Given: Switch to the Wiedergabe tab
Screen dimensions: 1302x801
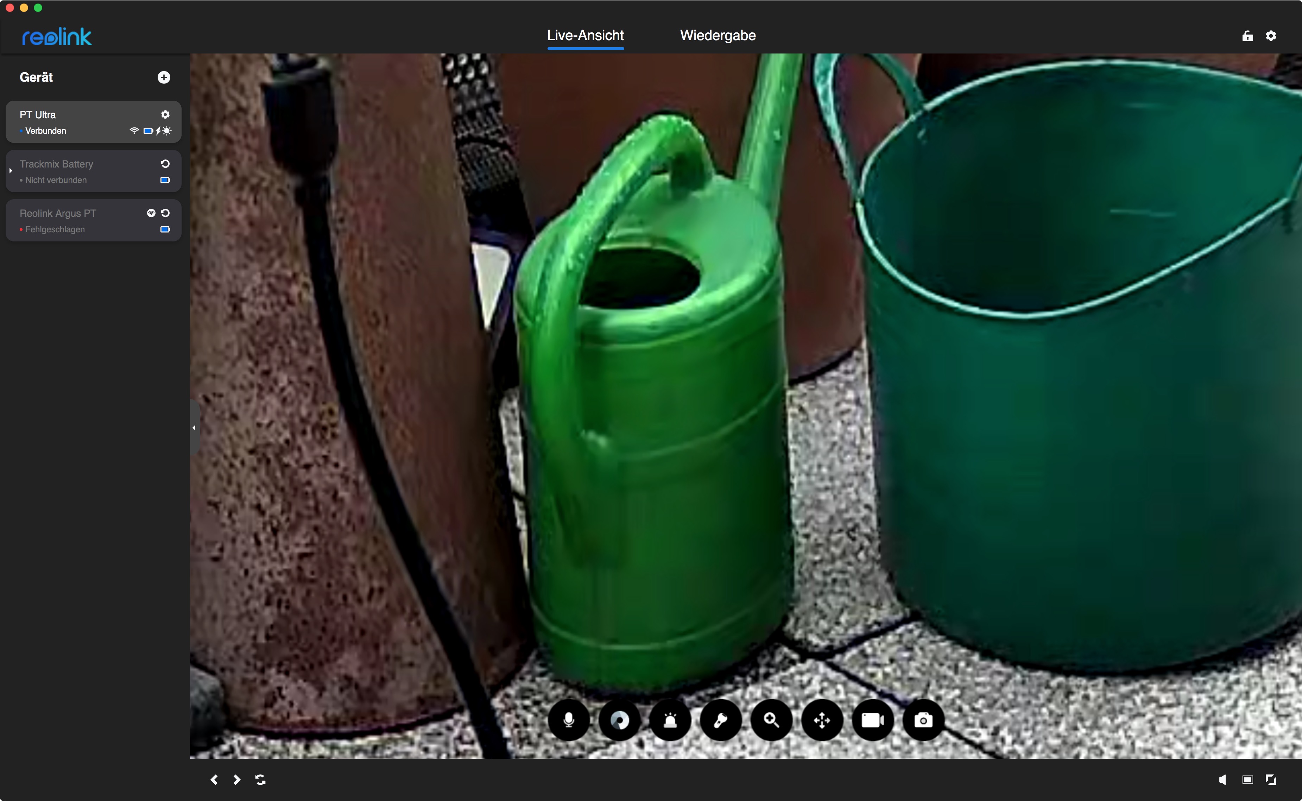Looking at the screenshot, I should [717, 36].
